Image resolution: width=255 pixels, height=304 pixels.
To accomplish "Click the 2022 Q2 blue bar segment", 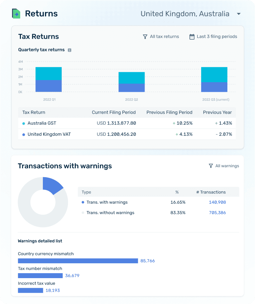I will tap(131, 88).
